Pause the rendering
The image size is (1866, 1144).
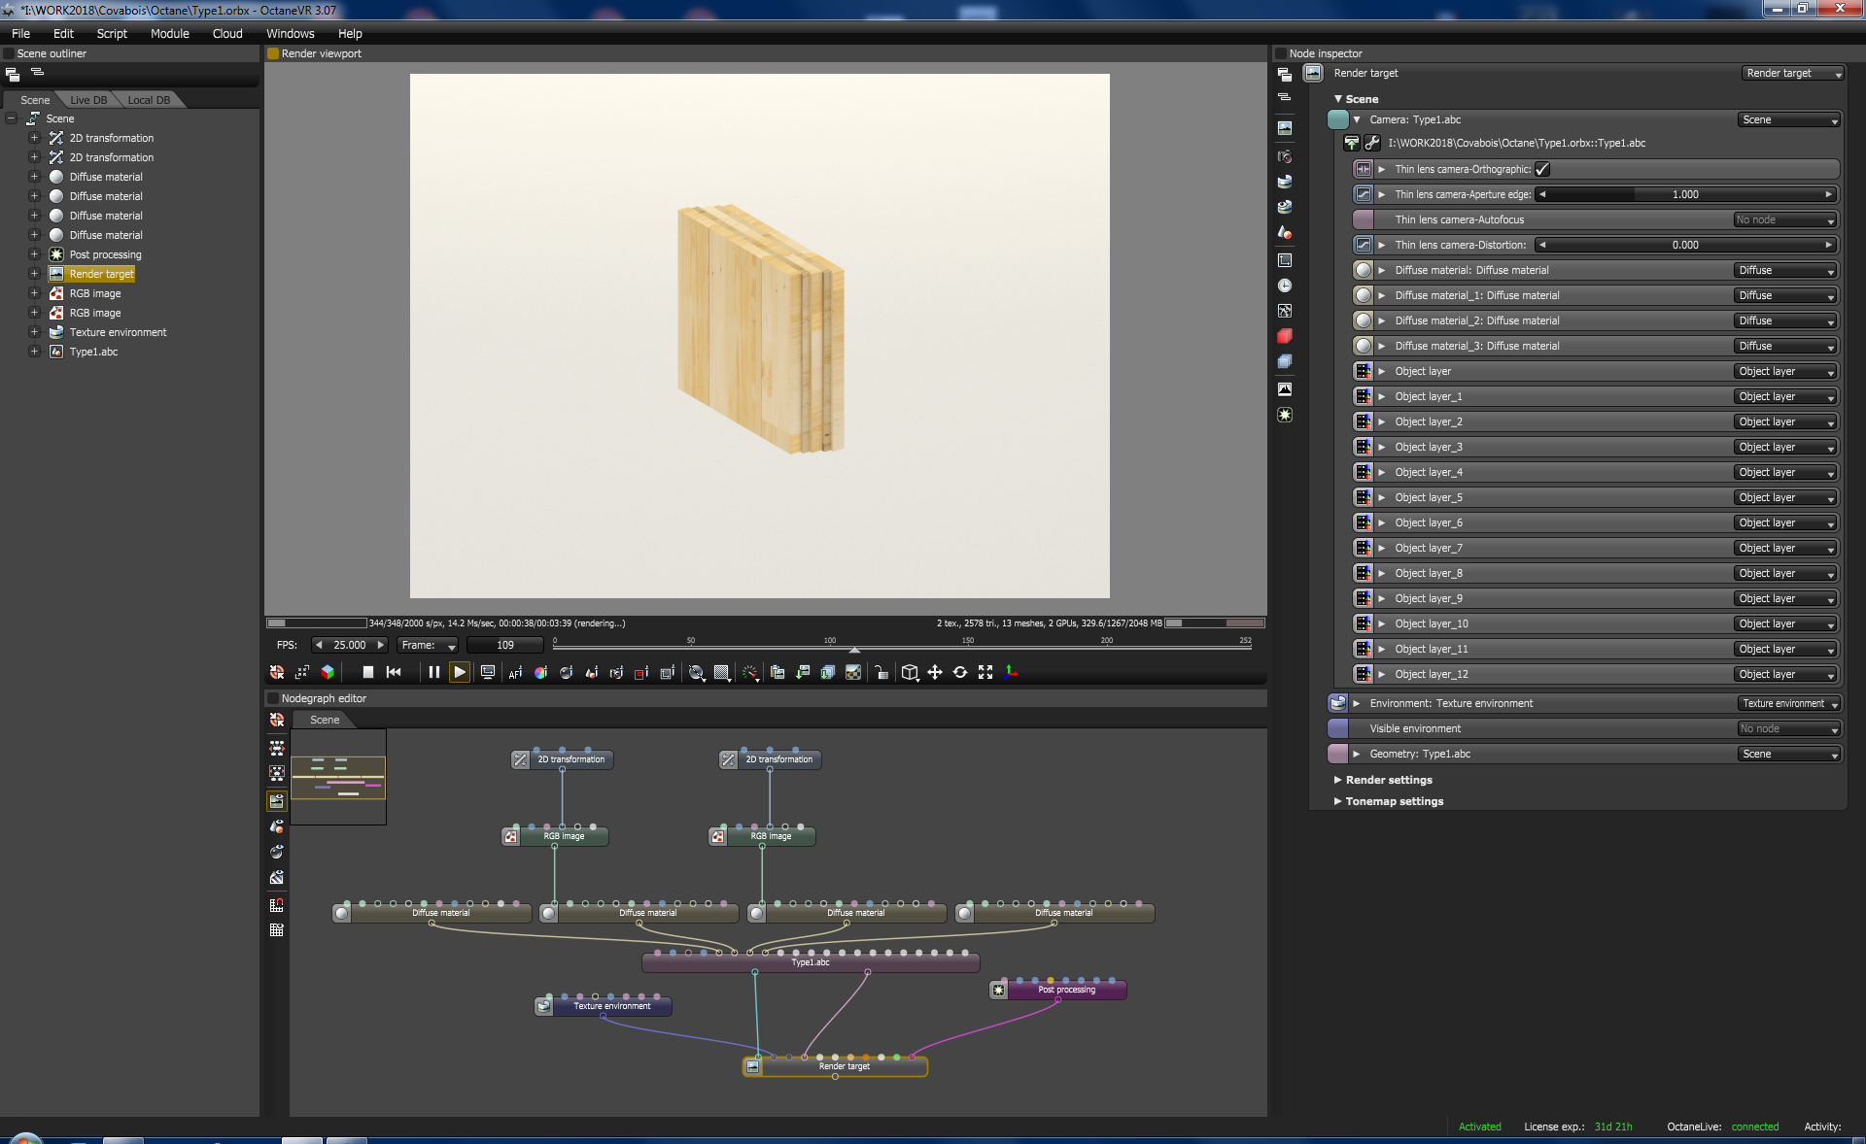pyautogui.click(x=433, y=672)
